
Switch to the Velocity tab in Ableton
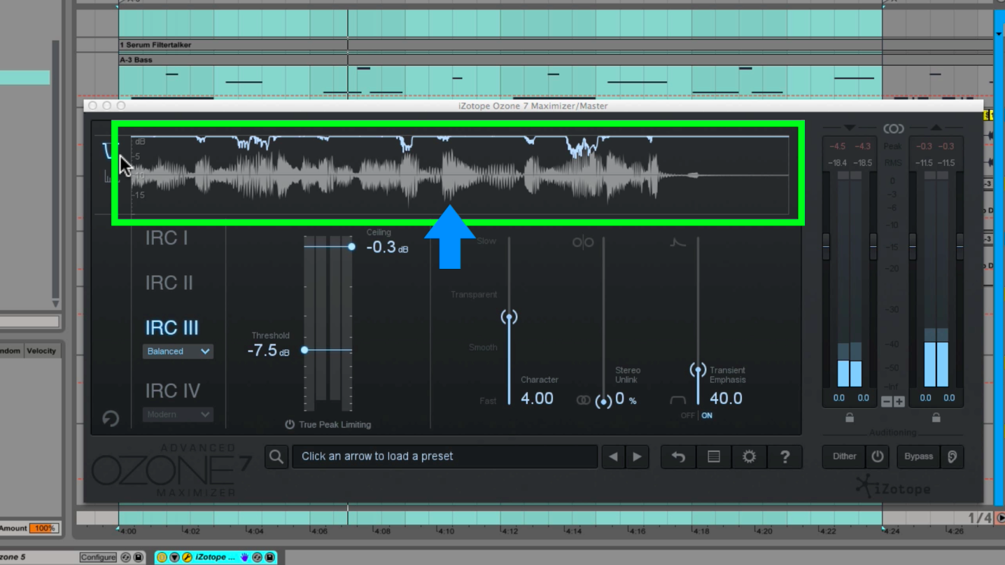pyautogui.click(x=41, y=351)
